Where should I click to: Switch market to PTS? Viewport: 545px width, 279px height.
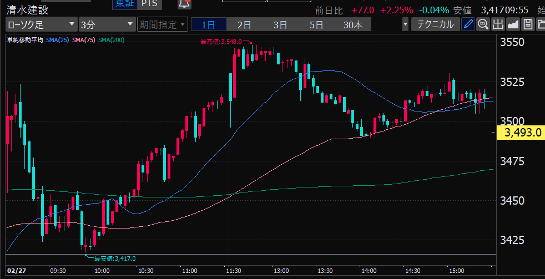click(x=149, y=4)
